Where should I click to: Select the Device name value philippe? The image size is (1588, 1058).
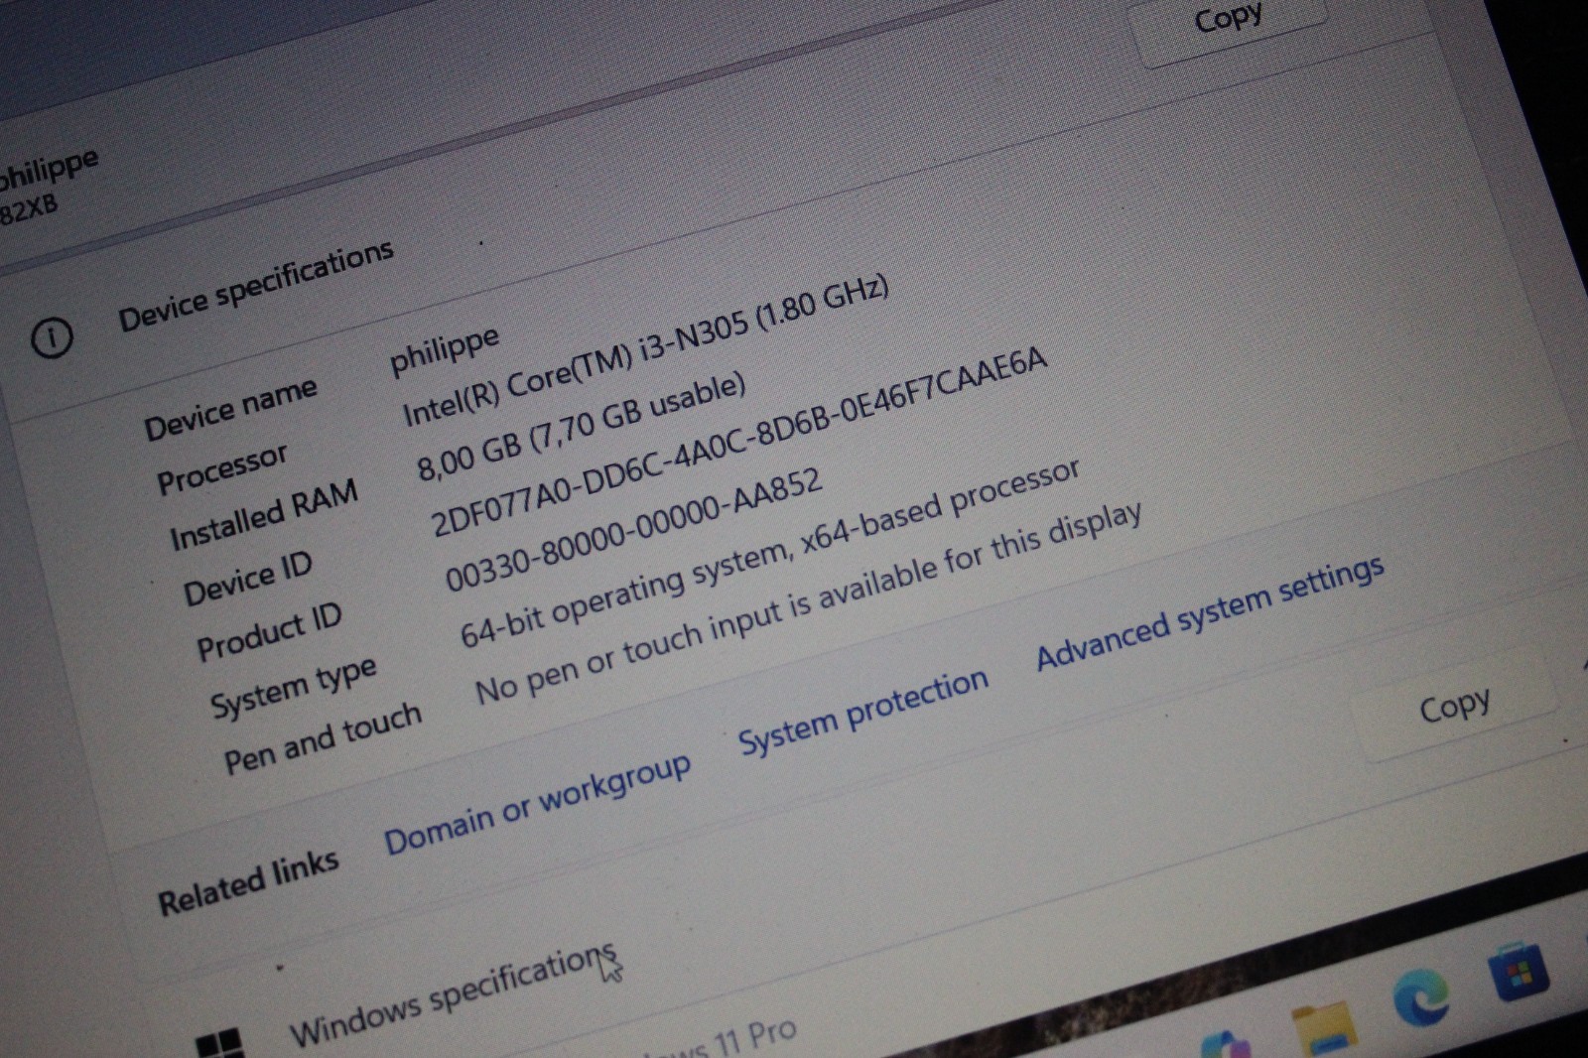coord(445,350)
